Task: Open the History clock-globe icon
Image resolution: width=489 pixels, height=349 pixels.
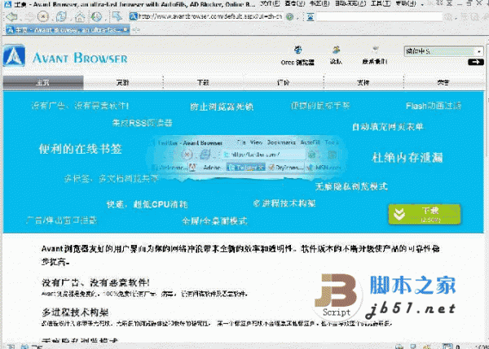Action: pos(97,16)
